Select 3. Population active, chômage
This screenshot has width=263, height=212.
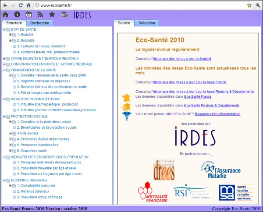pos(40,197)
